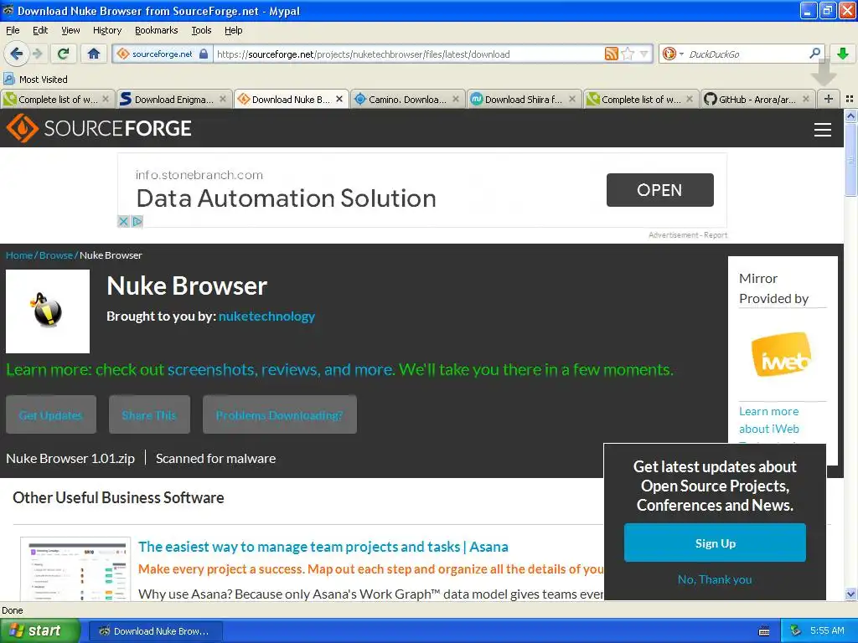Screen dimensions: 858x643
Task: Click the Advertisement - Report link
Action: pos(688,235)
